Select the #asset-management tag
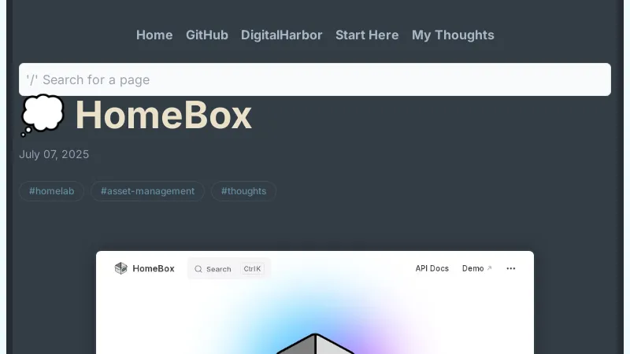Viewport: 630px width, 354px height. tap(147, 191)
